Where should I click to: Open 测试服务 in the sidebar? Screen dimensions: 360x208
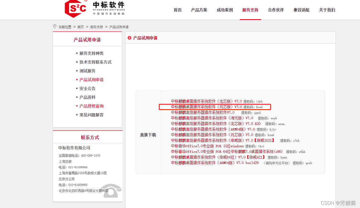click(x=87, y=71)
